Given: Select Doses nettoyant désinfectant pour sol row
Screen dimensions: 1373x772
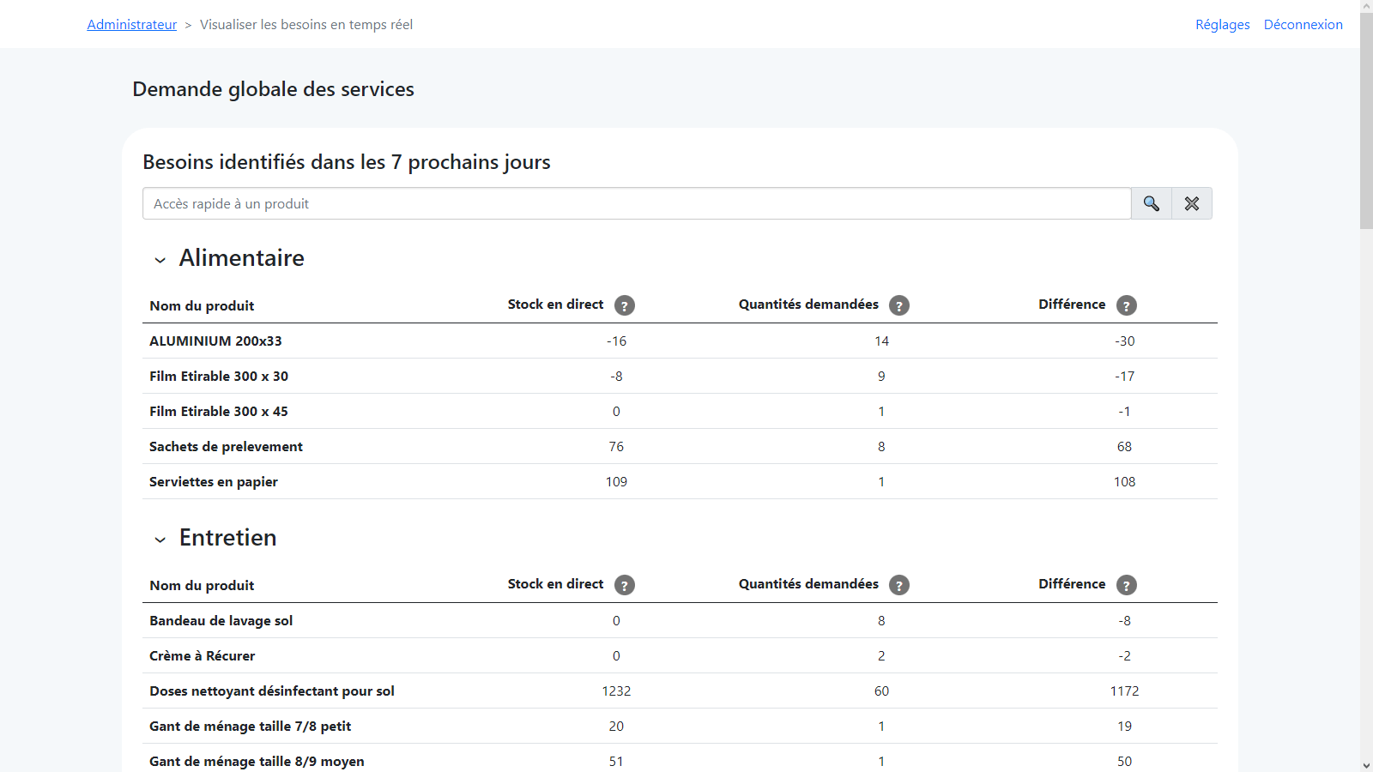Looking at the screenshot, I should coord(680,691).
